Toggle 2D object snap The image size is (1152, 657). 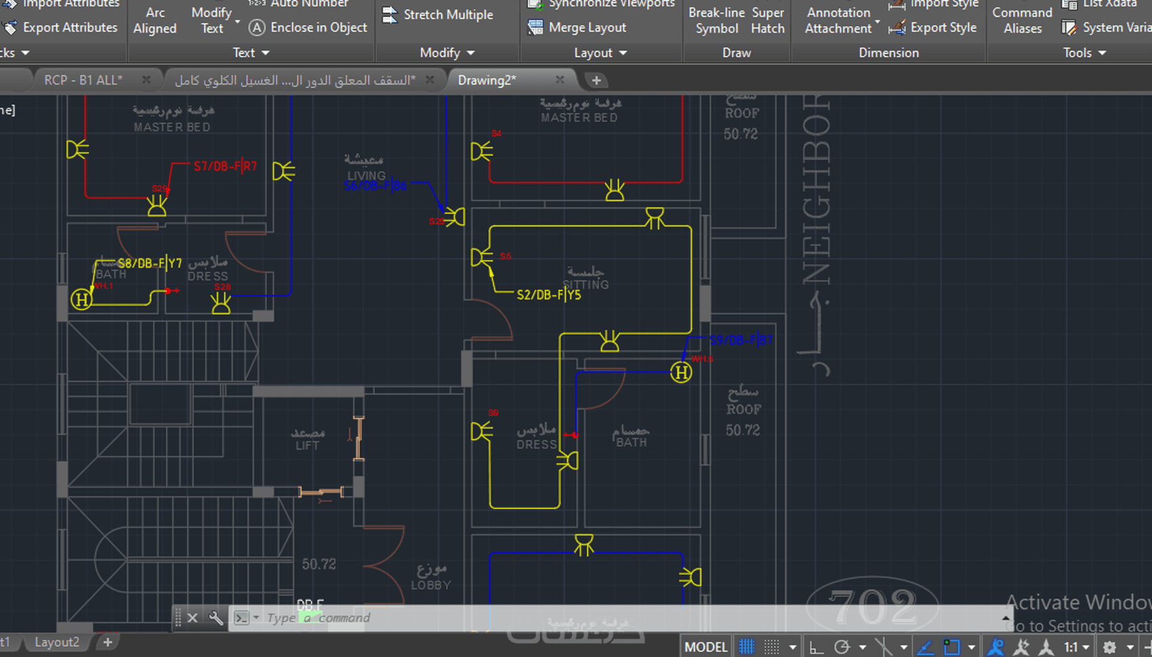pos(951,648)
